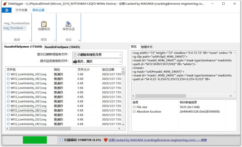
Task: Click the status bar resize grip
Action: tap(239, 144)
